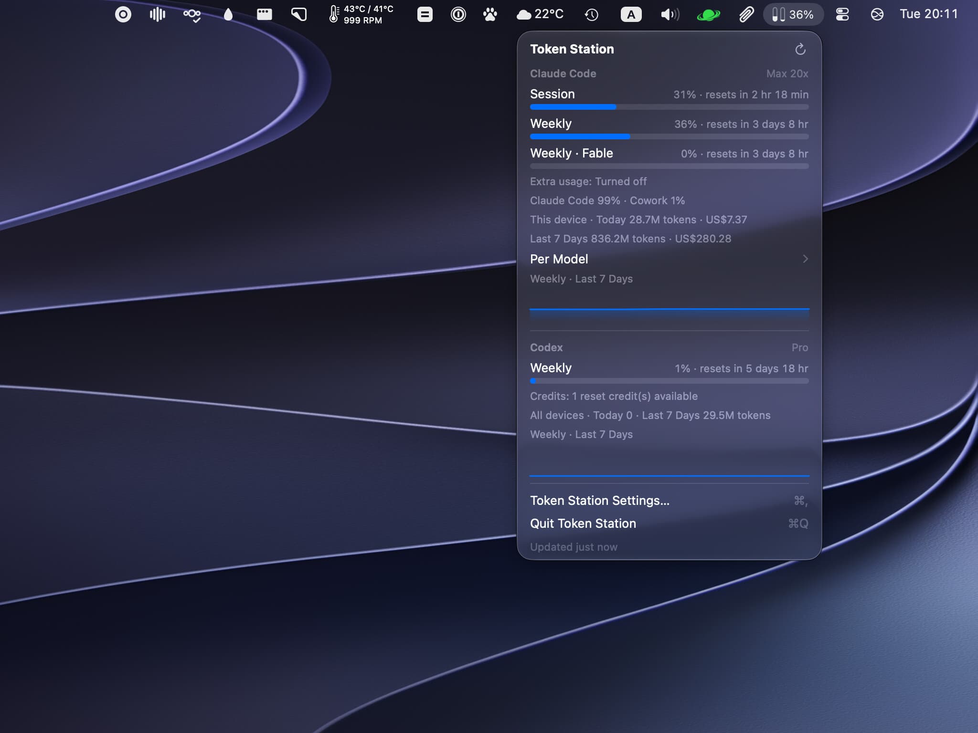978x733 pixels.
Task: Open the input source A icon
Action: 631,14
